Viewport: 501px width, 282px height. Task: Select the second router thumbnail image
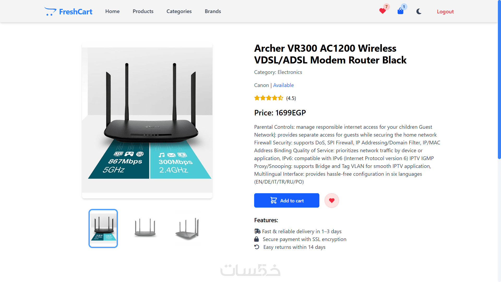point(145,228)
